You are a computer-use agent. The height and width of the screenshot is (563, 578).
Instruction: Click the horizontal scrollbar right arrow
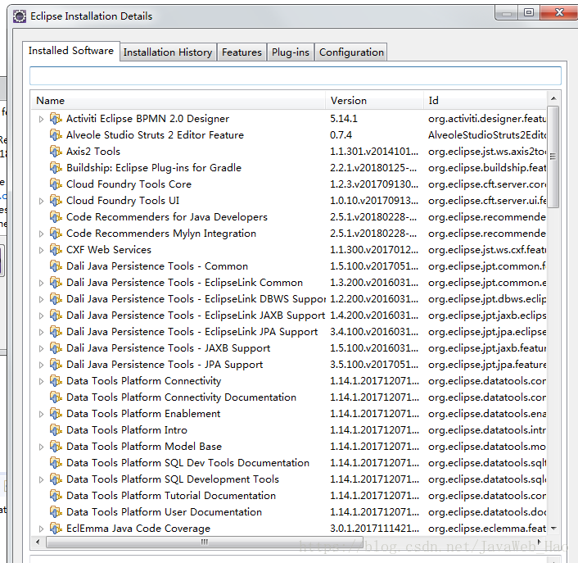click(x=540, y=542)
